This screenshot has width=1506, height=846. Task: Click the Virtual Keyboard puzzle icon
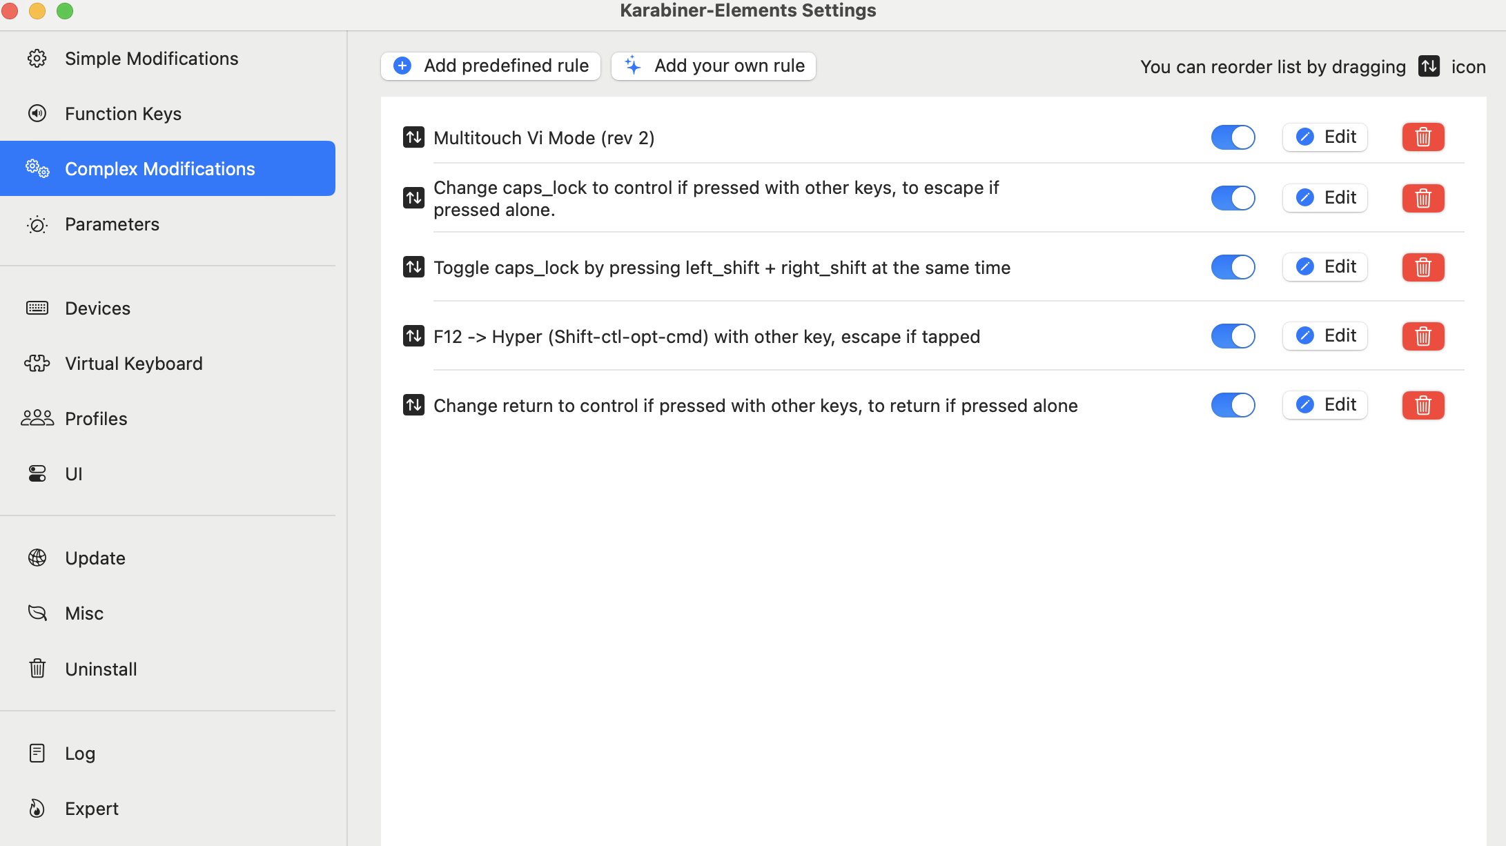tap(37, 363)
